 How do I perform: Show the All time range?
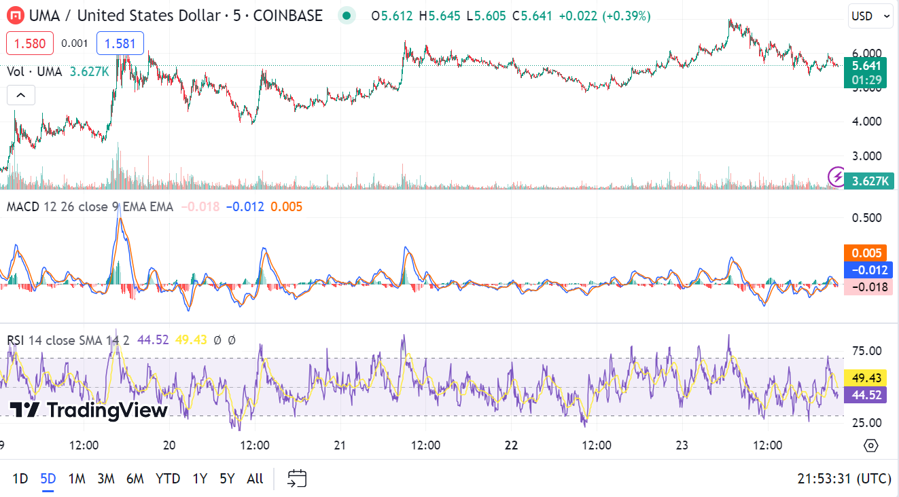[x=255, y=479]
